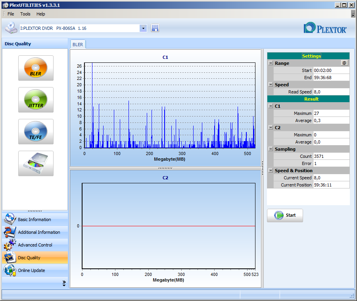Screen dimensions: 357x301
Task: Click the @ button in Range row
Action: point(344,63)
